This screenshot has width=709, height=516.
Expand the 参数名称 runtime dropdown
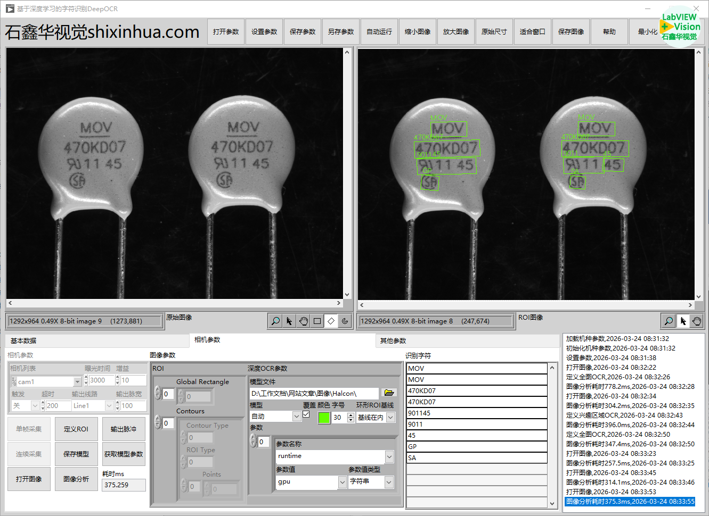389,456
